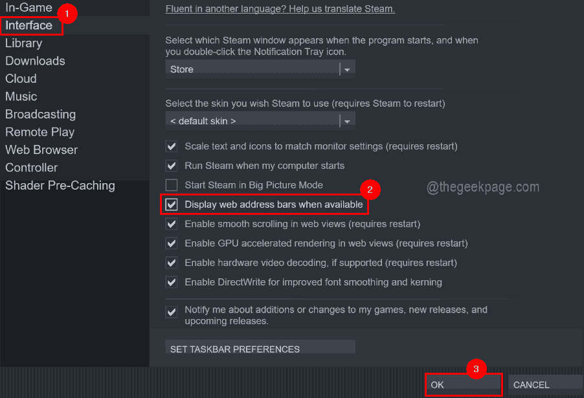Open the Broadcasting settings section
This screenshot has height=398, width=584.
click(40, 114)
